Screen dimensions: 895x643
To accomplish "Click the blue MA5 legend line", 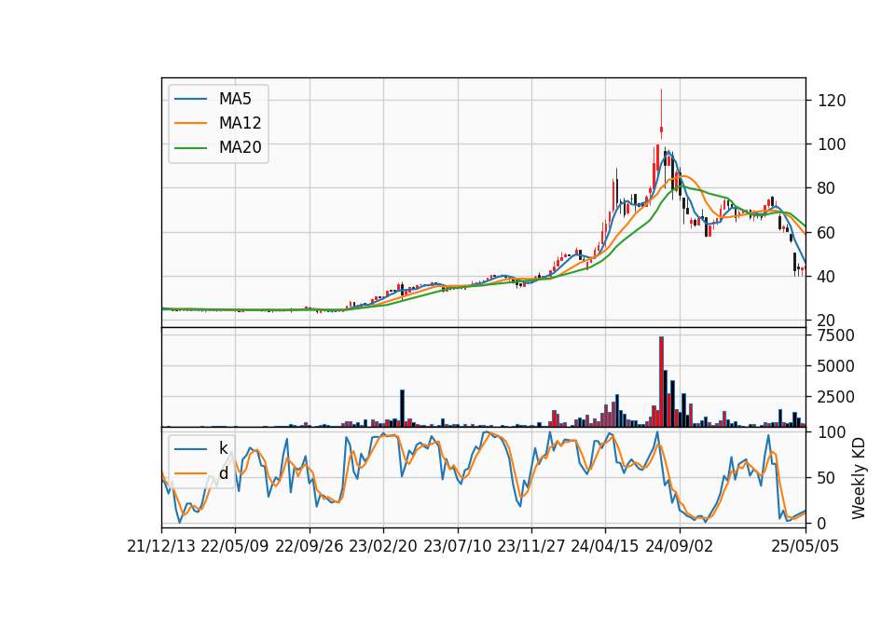I will (x=190, y=99).
